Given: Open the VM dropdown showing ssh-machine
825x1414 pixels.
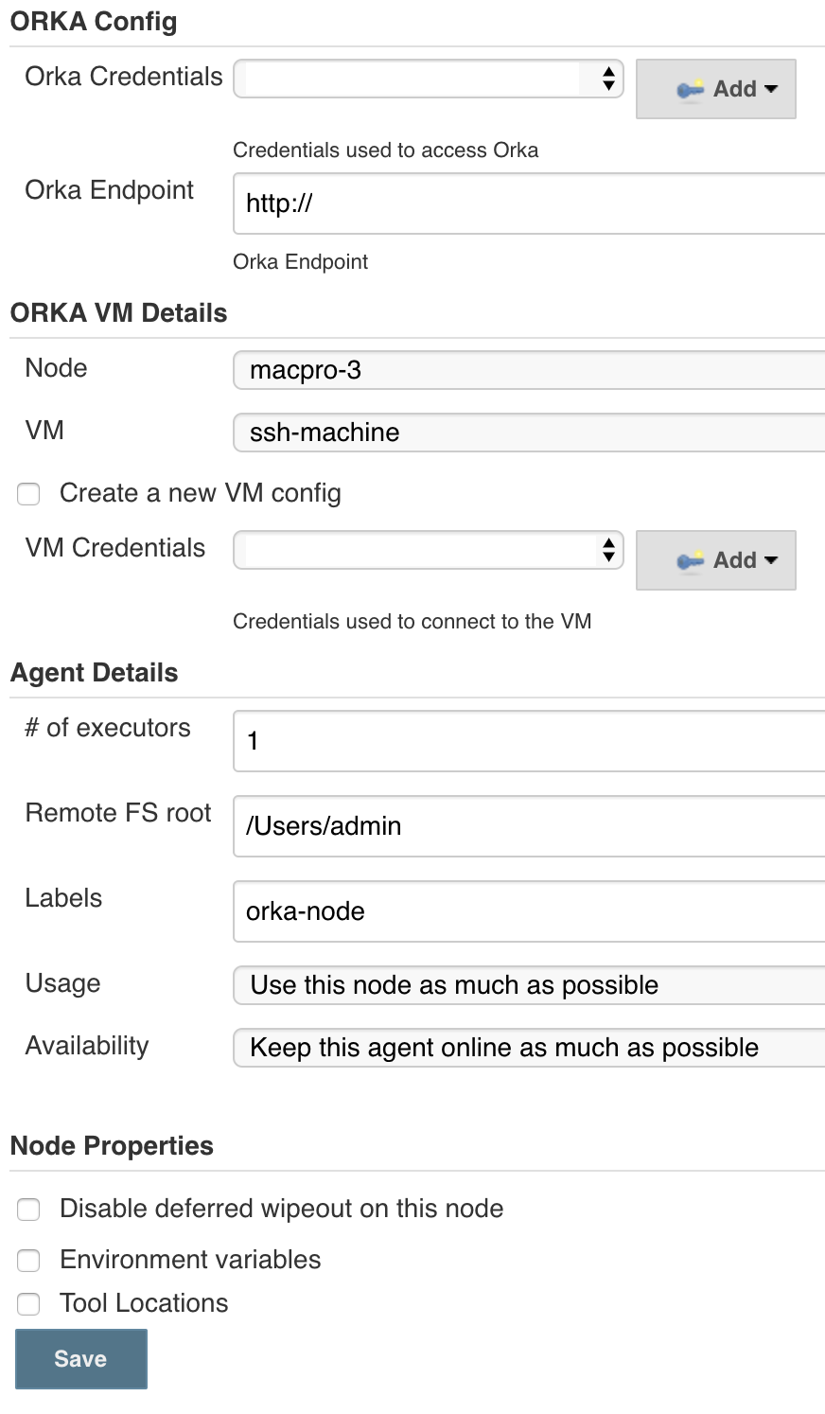Looking at the screenshot, I should [529, 433].
